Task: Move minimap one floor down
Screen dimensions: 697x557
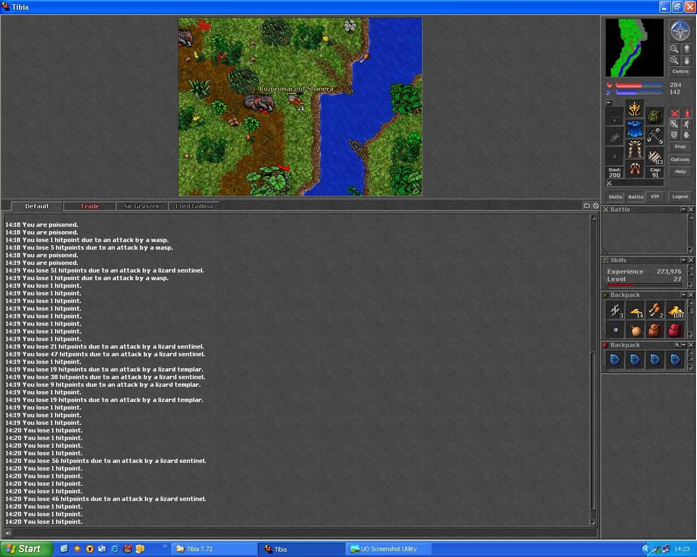Action: tap(686, 60)
